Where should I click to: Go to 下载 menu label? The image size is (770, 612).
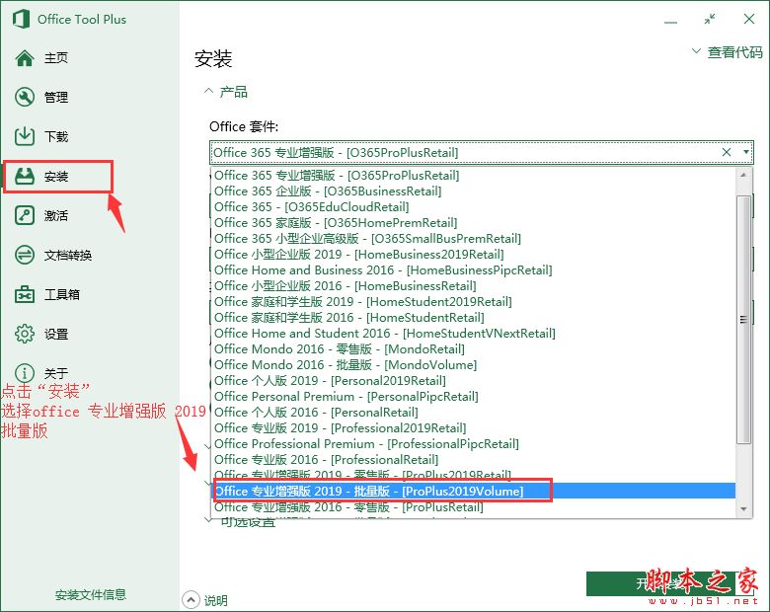56,136
